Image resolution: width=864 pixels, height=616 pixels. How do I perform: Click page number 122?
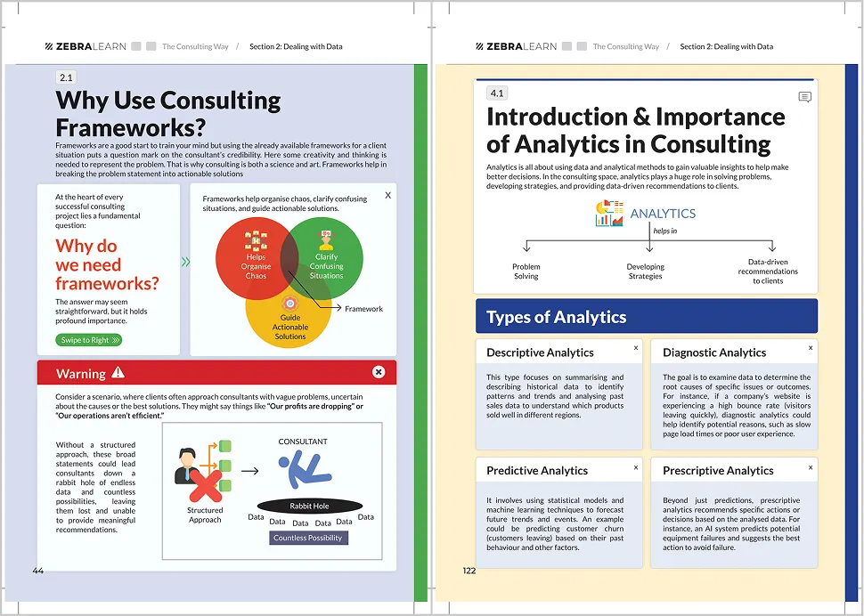[469, 571]
